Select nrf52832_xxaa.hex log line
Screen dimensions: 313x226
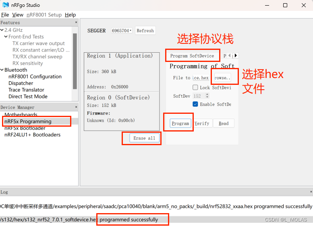coord(156,206)
